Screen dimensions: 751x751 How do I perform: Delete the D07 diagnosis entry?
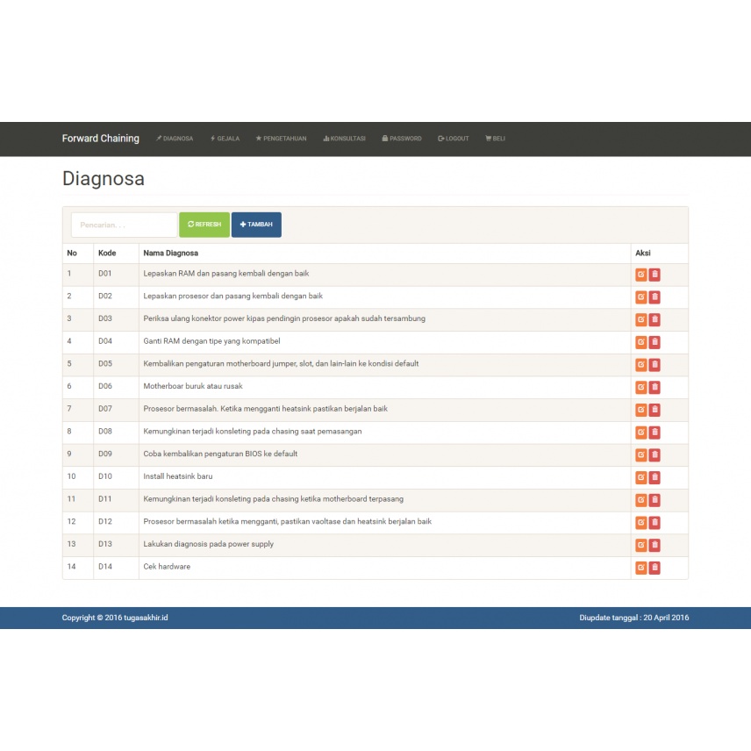point(654,410)
